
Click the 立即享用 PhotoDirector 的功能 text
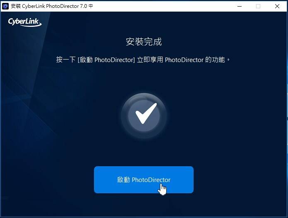181,60
